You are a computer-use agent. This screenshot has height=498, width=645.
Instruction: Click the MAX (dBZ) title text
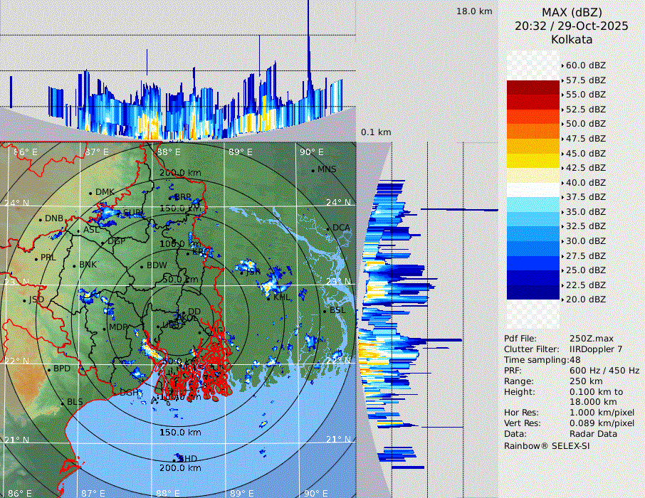tap(571, 12)
